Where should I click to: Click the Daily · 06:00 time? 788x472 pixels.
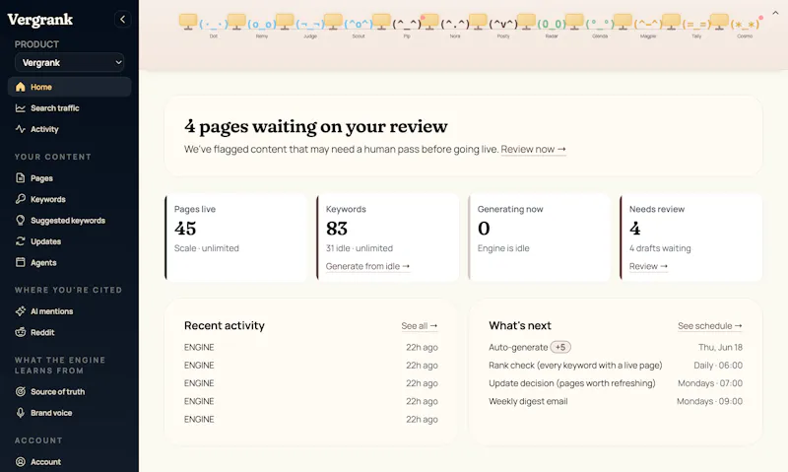pyautogui.click(x=718, y=366)
